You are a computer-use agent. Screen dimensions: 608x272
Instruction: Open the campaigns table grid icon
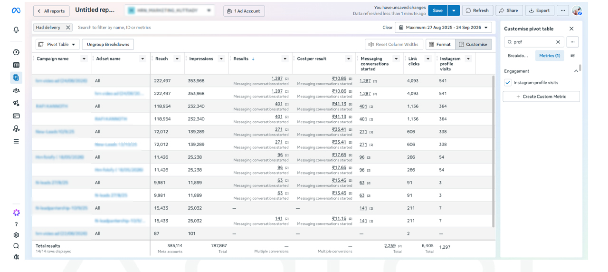[16, 65]
